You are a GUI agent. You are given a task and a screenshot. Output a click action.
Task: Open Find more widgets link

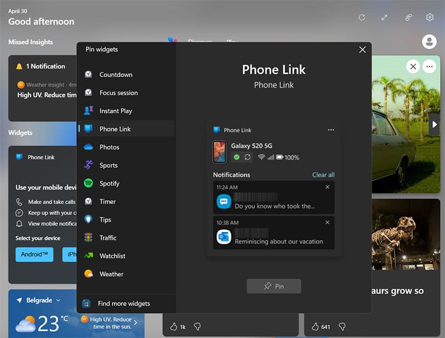[123, 304]
